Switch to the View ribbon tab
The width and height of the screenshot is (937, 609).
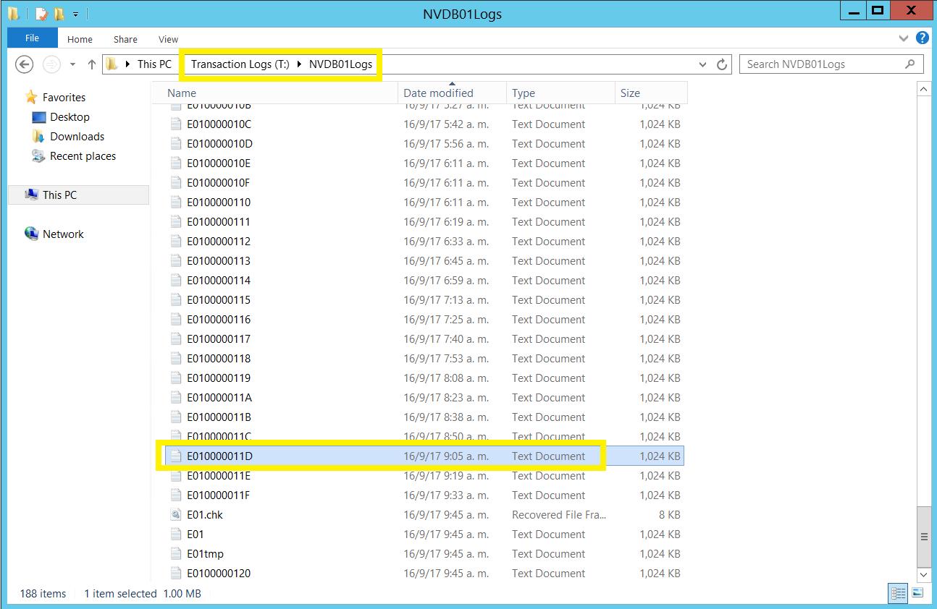[168, 39]
